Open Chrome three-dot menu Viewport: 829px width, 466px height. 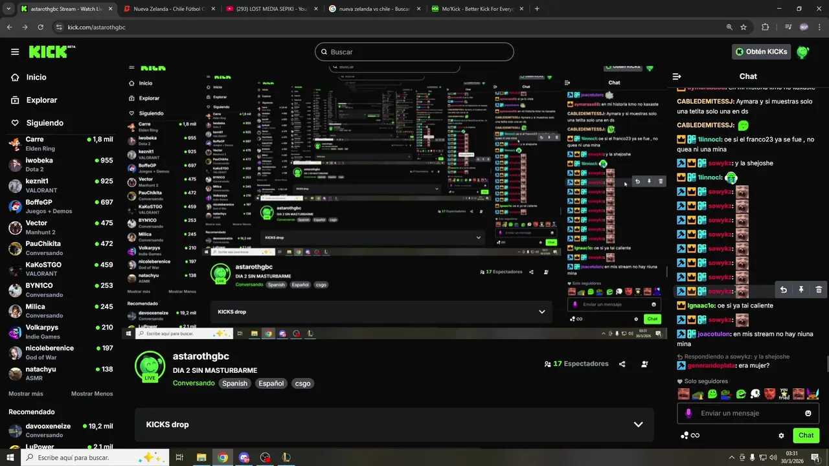(821, 27)
